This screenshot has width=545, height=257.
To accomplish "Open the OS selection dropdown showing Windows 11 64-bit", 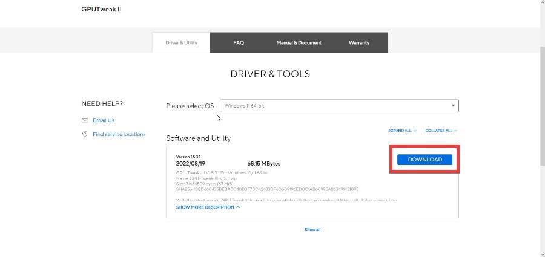I will (339, 106).
